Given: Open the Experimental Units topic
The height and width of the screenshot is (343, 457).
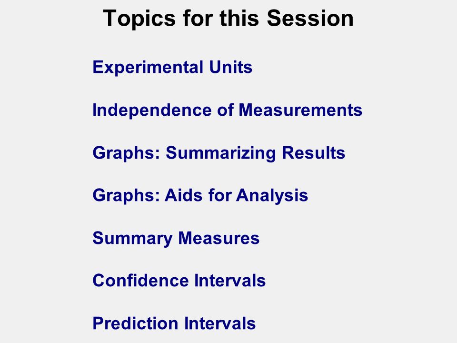Looking at the screenshot, I should (172, 67).
